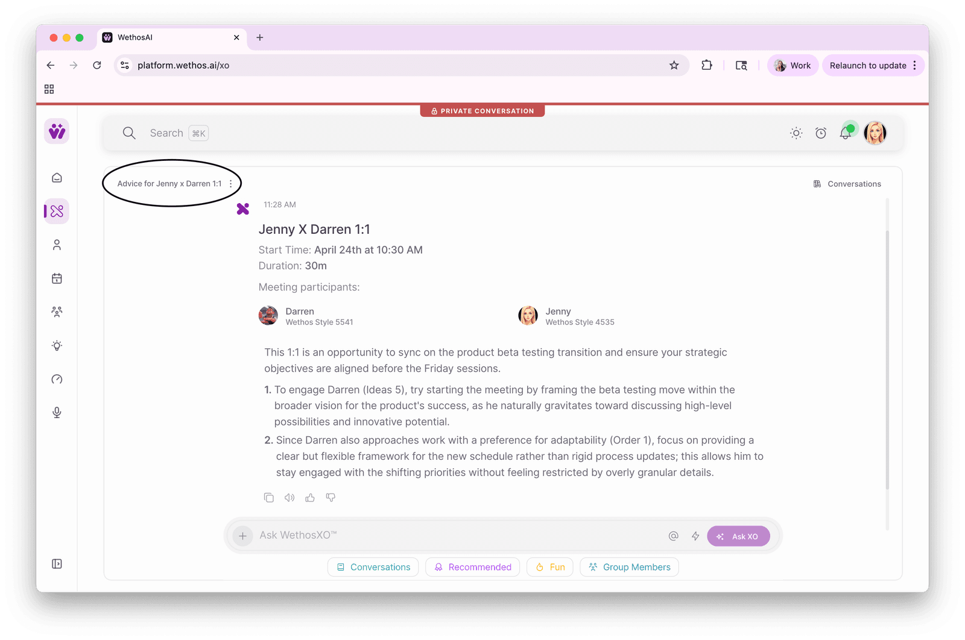Toggle the sidebar collapse panel icon

tap(57, 564)
